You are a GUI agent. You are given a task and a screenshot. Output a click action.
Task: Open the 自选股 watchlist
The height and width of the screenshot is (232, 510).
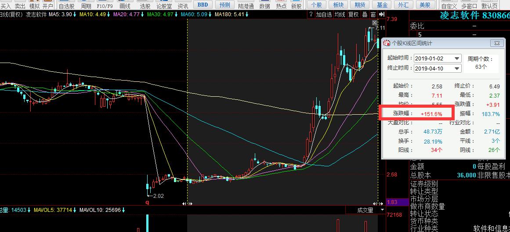(x=67, y=6)
